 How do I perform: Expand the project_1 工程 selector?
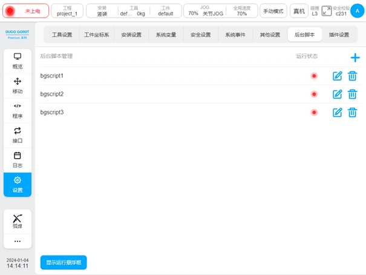[67, 11]
